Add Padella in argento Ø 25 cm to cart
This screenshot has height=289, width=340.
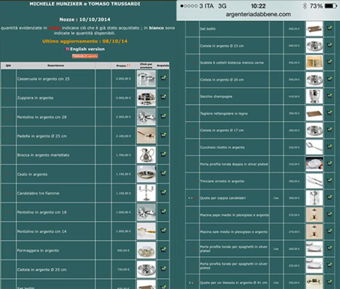[163, 135]
